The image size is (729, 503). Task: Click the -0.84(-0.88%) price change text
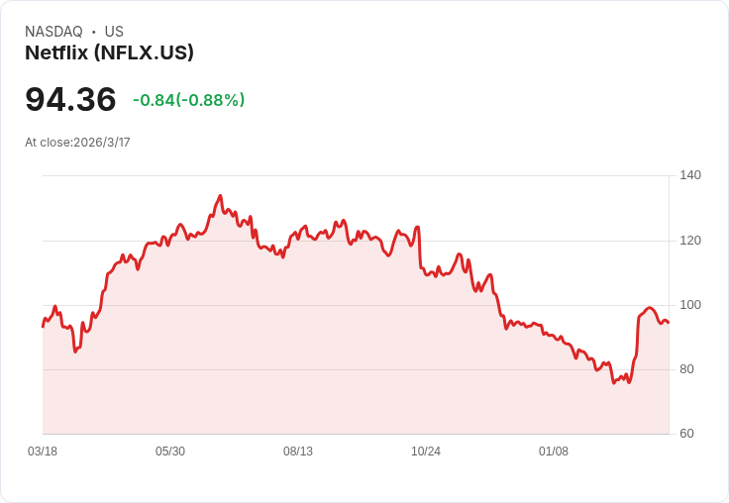point(189,100)
